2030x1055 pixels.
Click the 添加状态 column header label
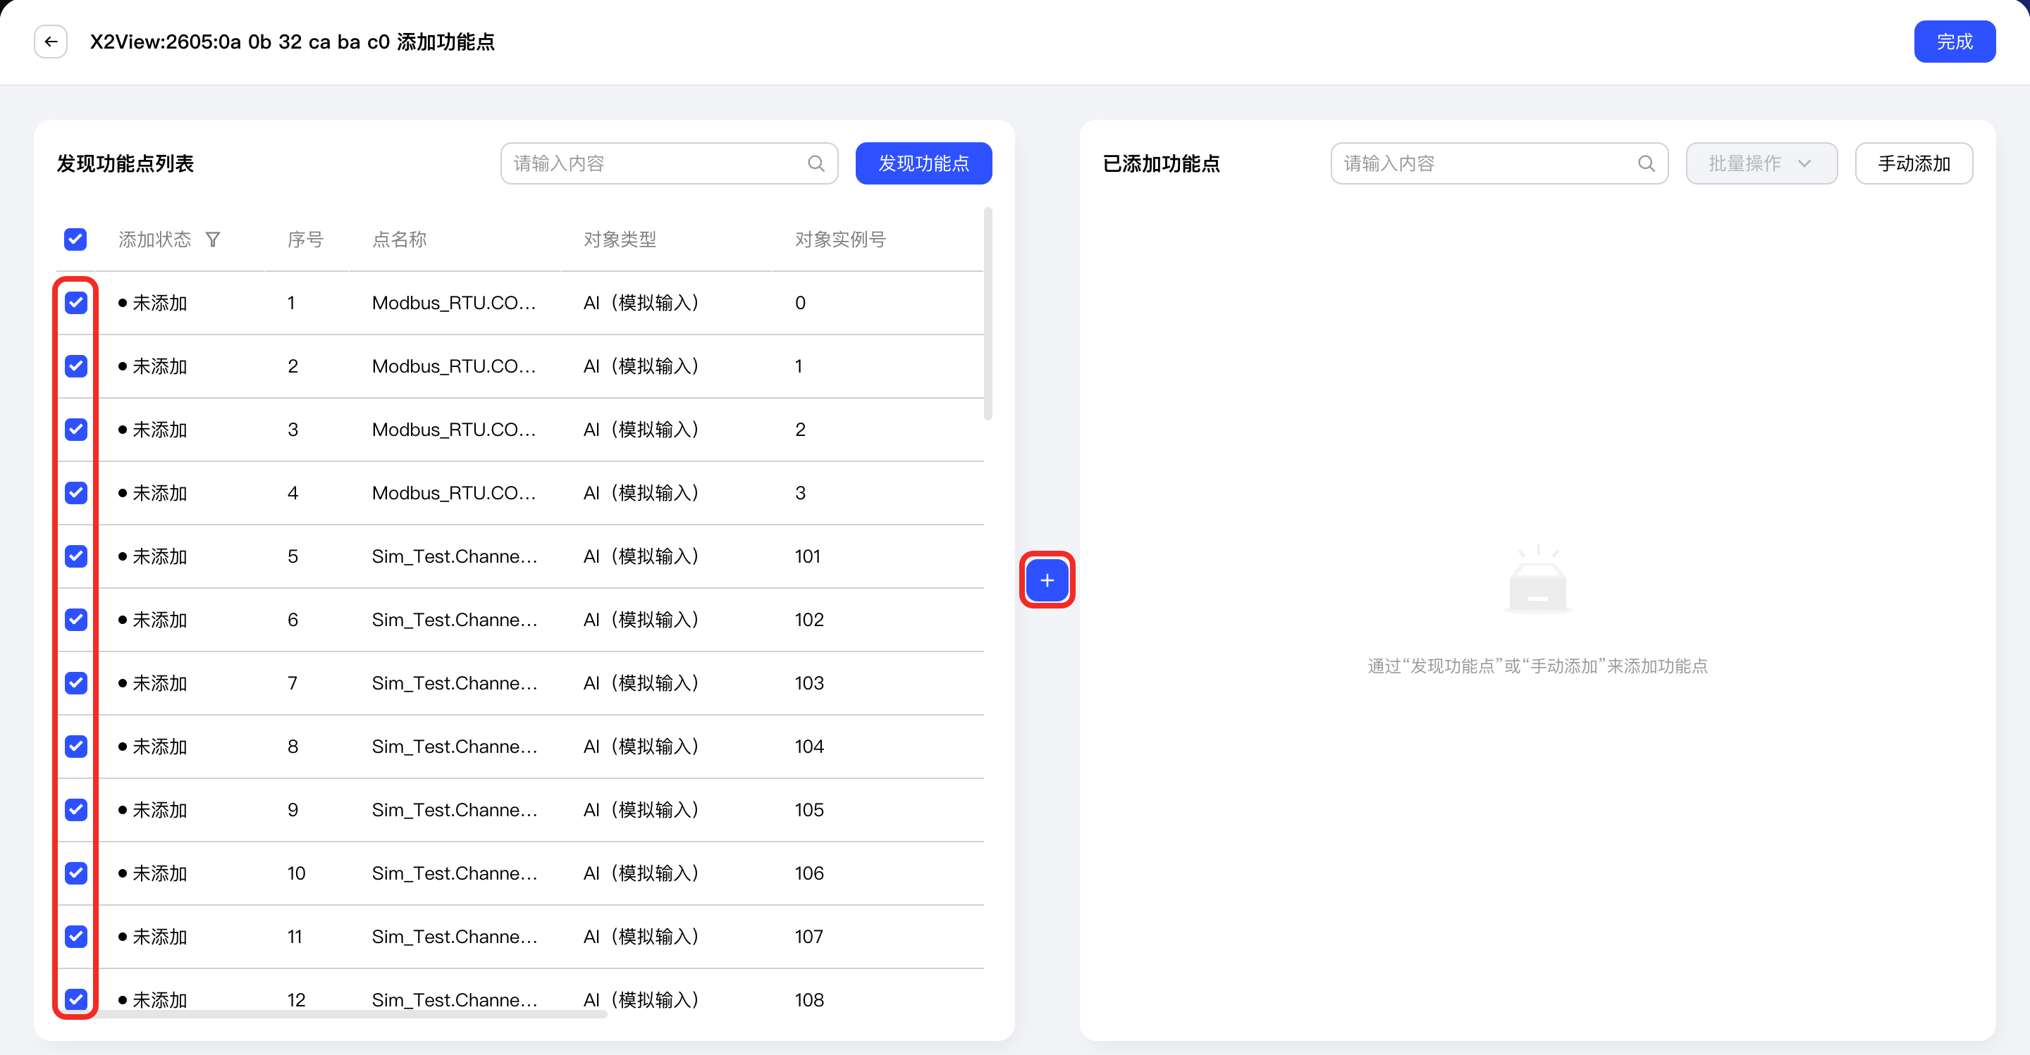click(154, 239)
